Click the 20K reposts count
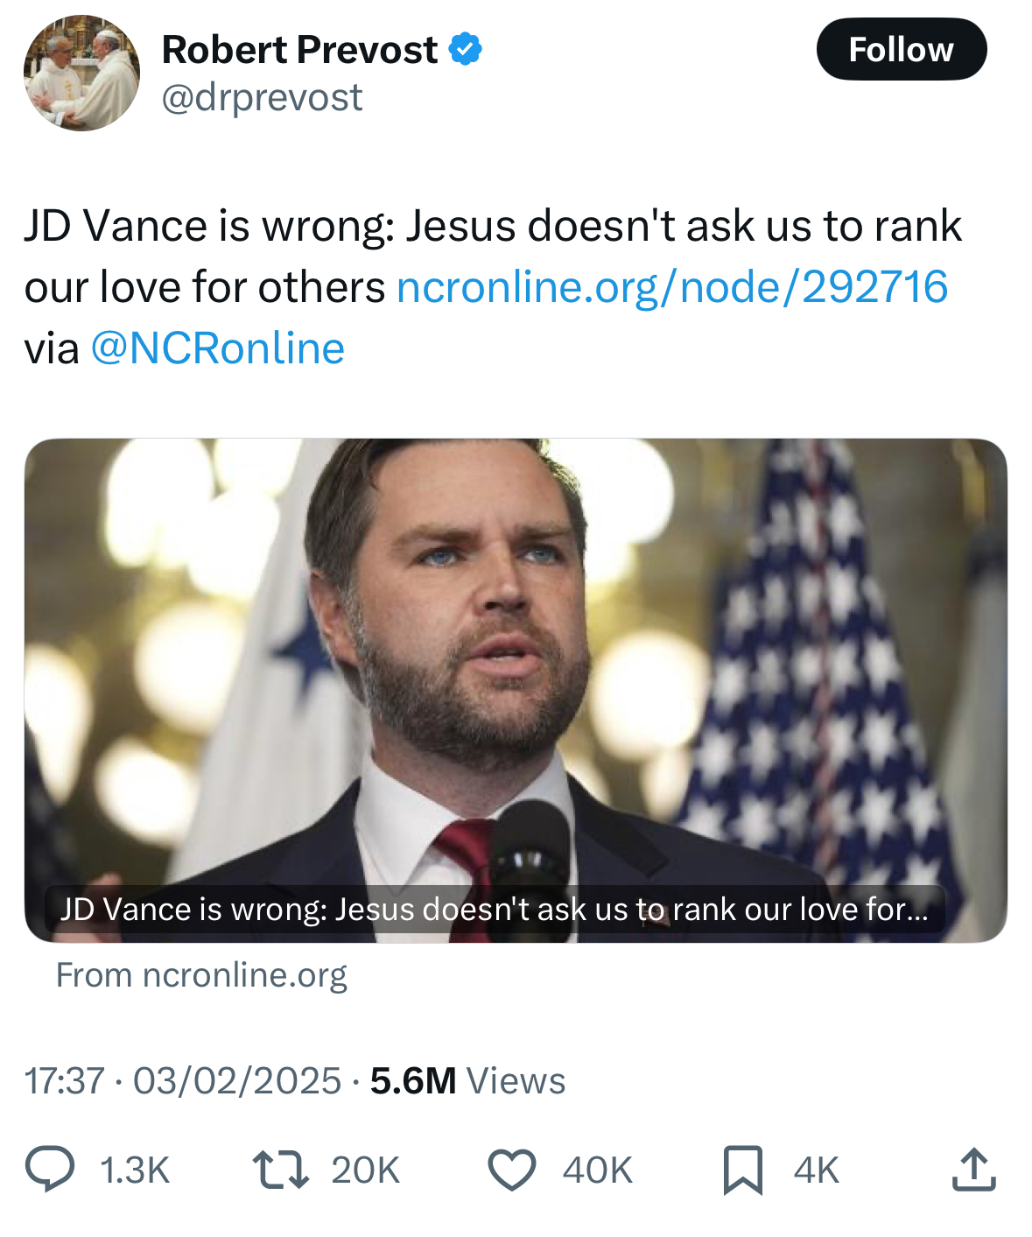The height and width of the screenshot is (1237, 1032). coord(365,1170)
